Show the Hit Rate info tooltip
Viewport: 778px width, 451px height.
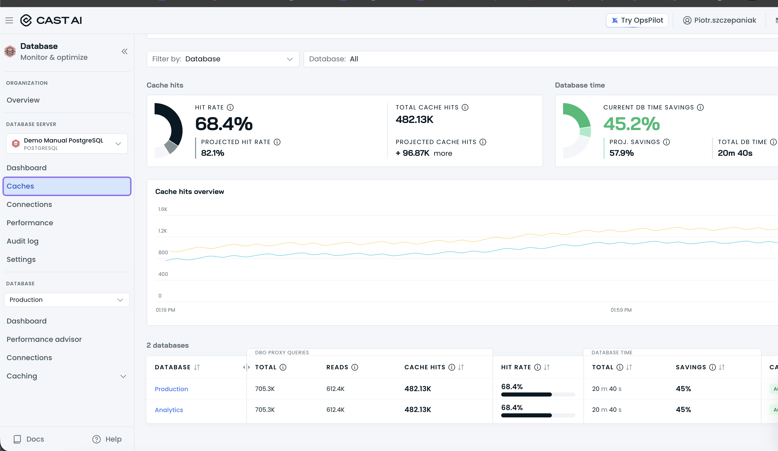click(x=230, y=107)
